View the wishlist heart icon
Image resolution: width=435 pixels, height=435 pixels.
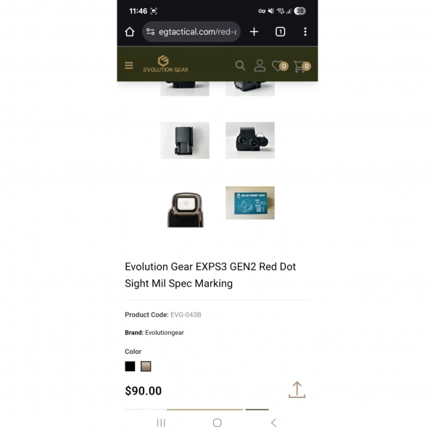click(280, 66)
